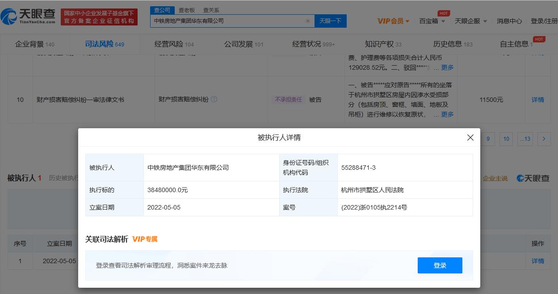Open 消息中心 in the header
558x294 pixels.
509,21
